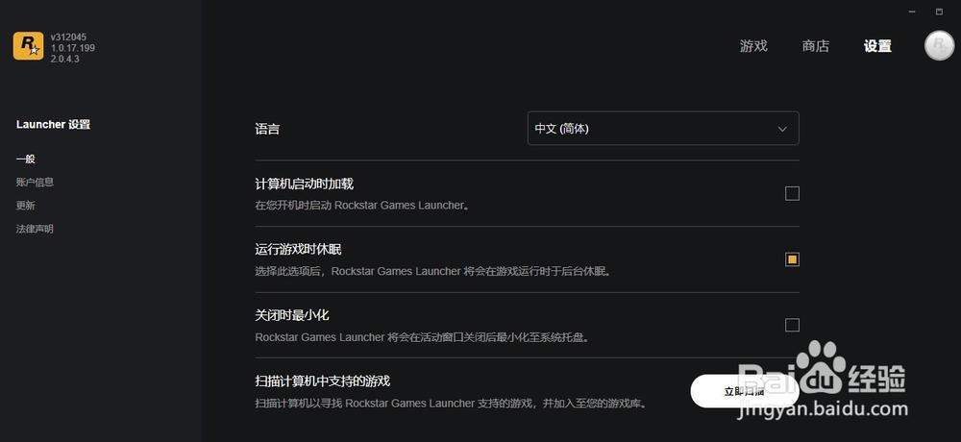
Task: Click the Launcher 设置 heading
Action: coord(53,125)
